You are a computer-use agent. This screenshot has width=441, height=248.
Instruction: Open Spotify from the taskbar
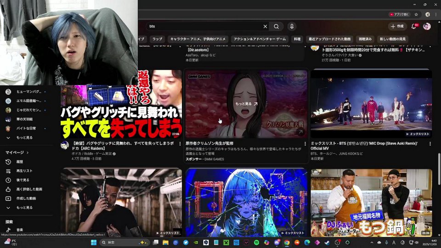pos(256,242)
